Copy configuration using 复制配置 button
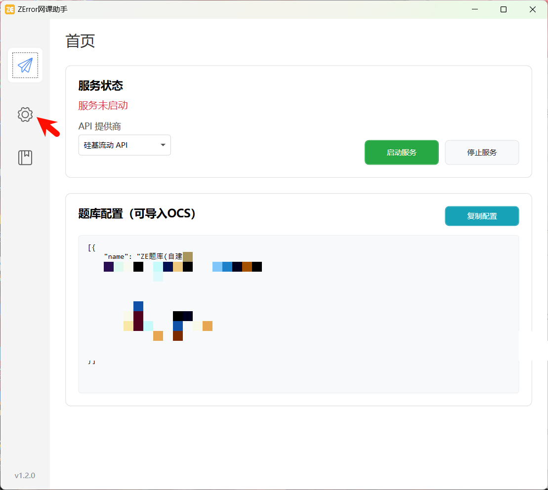This screenshot has width=548, height=490. pos(482,216)
